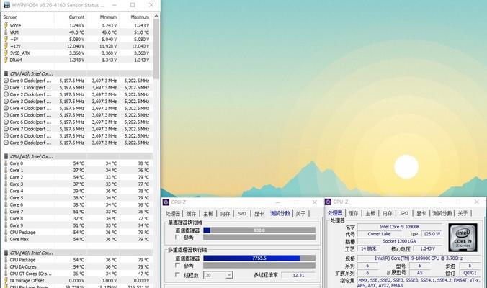Viewport: 487px width, 288px height.
Task: Open 关于 tab in the CPU-Z processor window
Action: click(463, 213)
